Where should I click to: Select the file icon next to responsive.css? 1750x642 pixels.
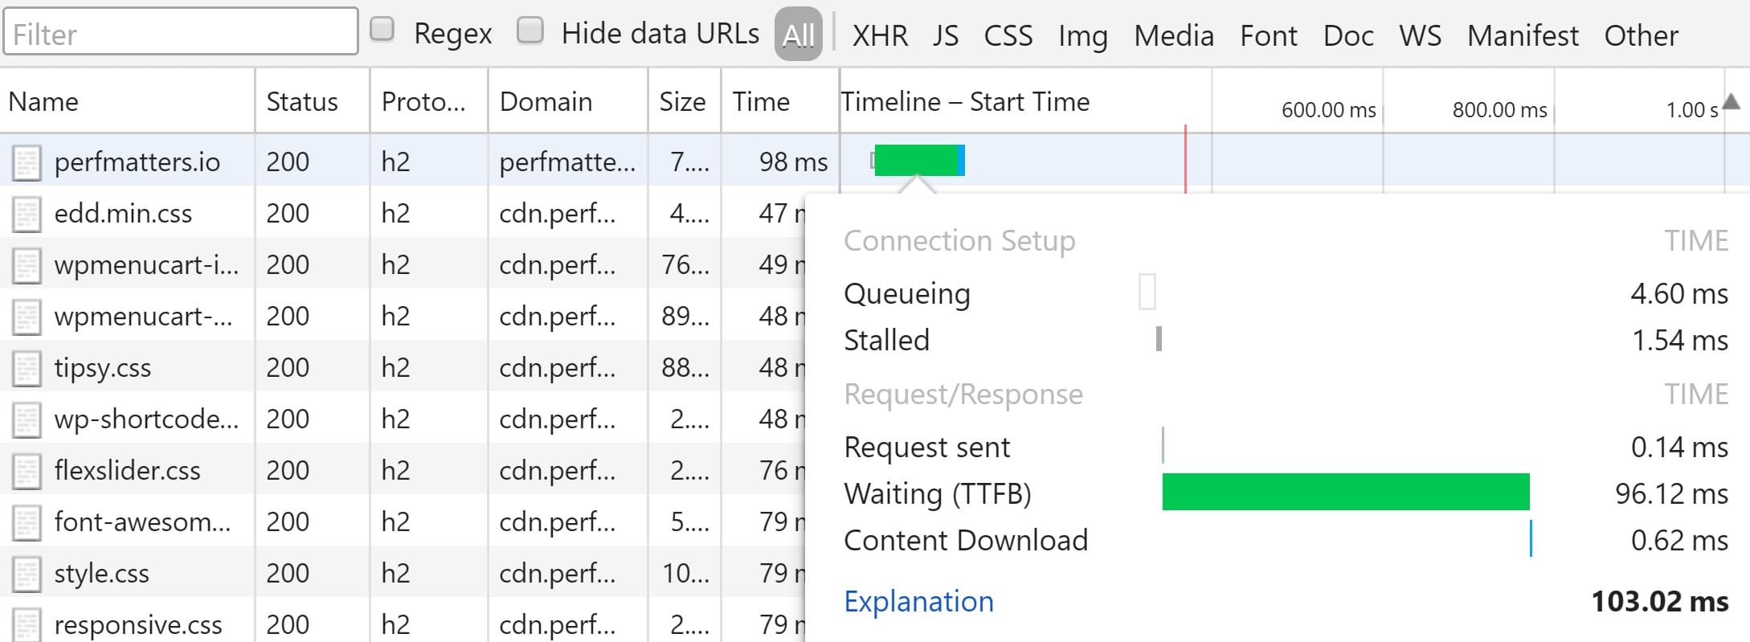pyautogui.click(x=27, y=624)
